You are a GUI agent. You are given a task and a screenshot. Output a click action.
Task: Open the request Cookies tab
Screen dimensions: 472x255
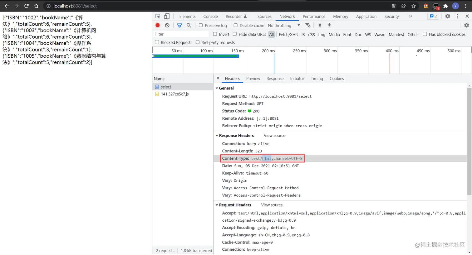point(337,79)
